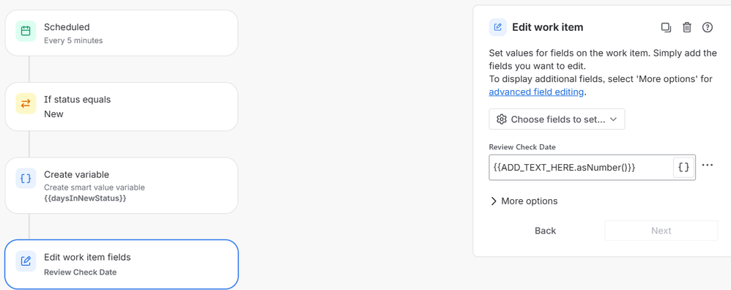The height and width of the screenshot is (290, 731).
Task: Click the Next button
Action: [661, 231]
